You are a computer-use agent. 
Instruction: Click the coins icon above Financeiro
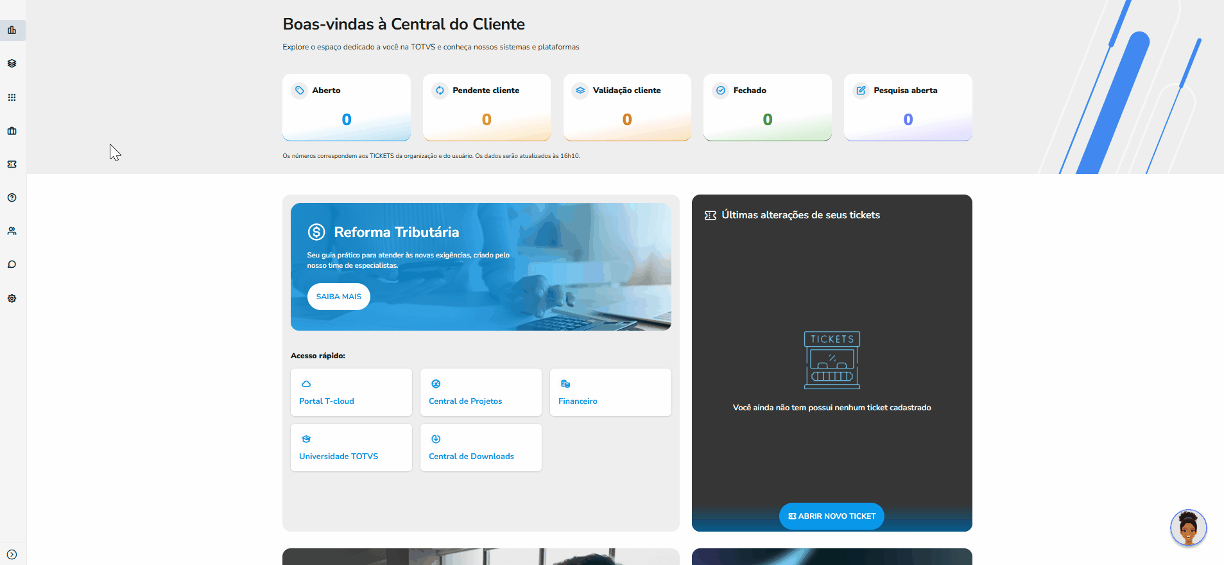(565, 384)
